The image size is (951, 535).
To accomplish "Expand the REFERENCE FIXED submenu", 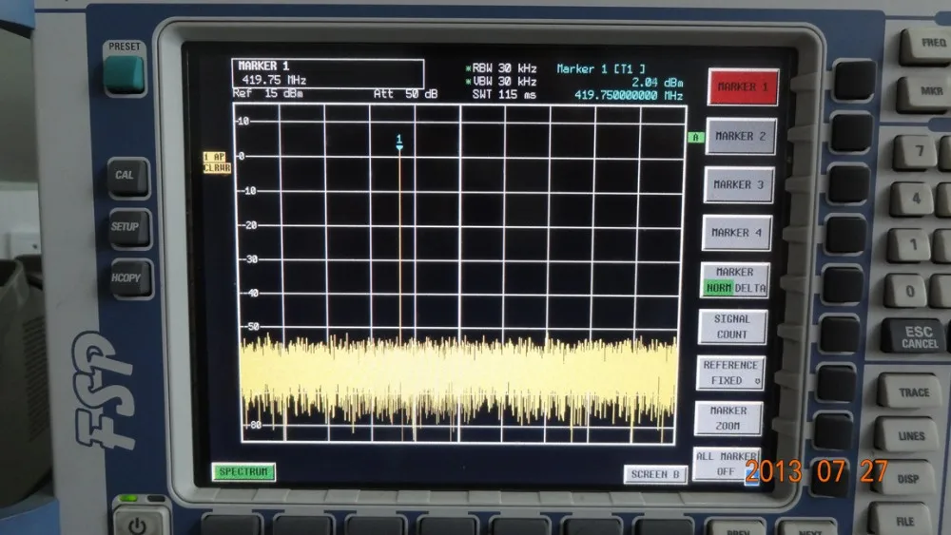I will 730,373.
